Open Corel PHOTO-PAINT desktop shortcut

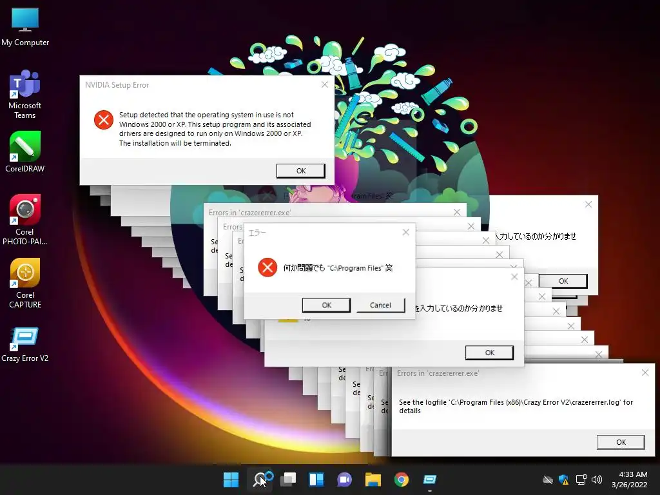click(25, 220)
